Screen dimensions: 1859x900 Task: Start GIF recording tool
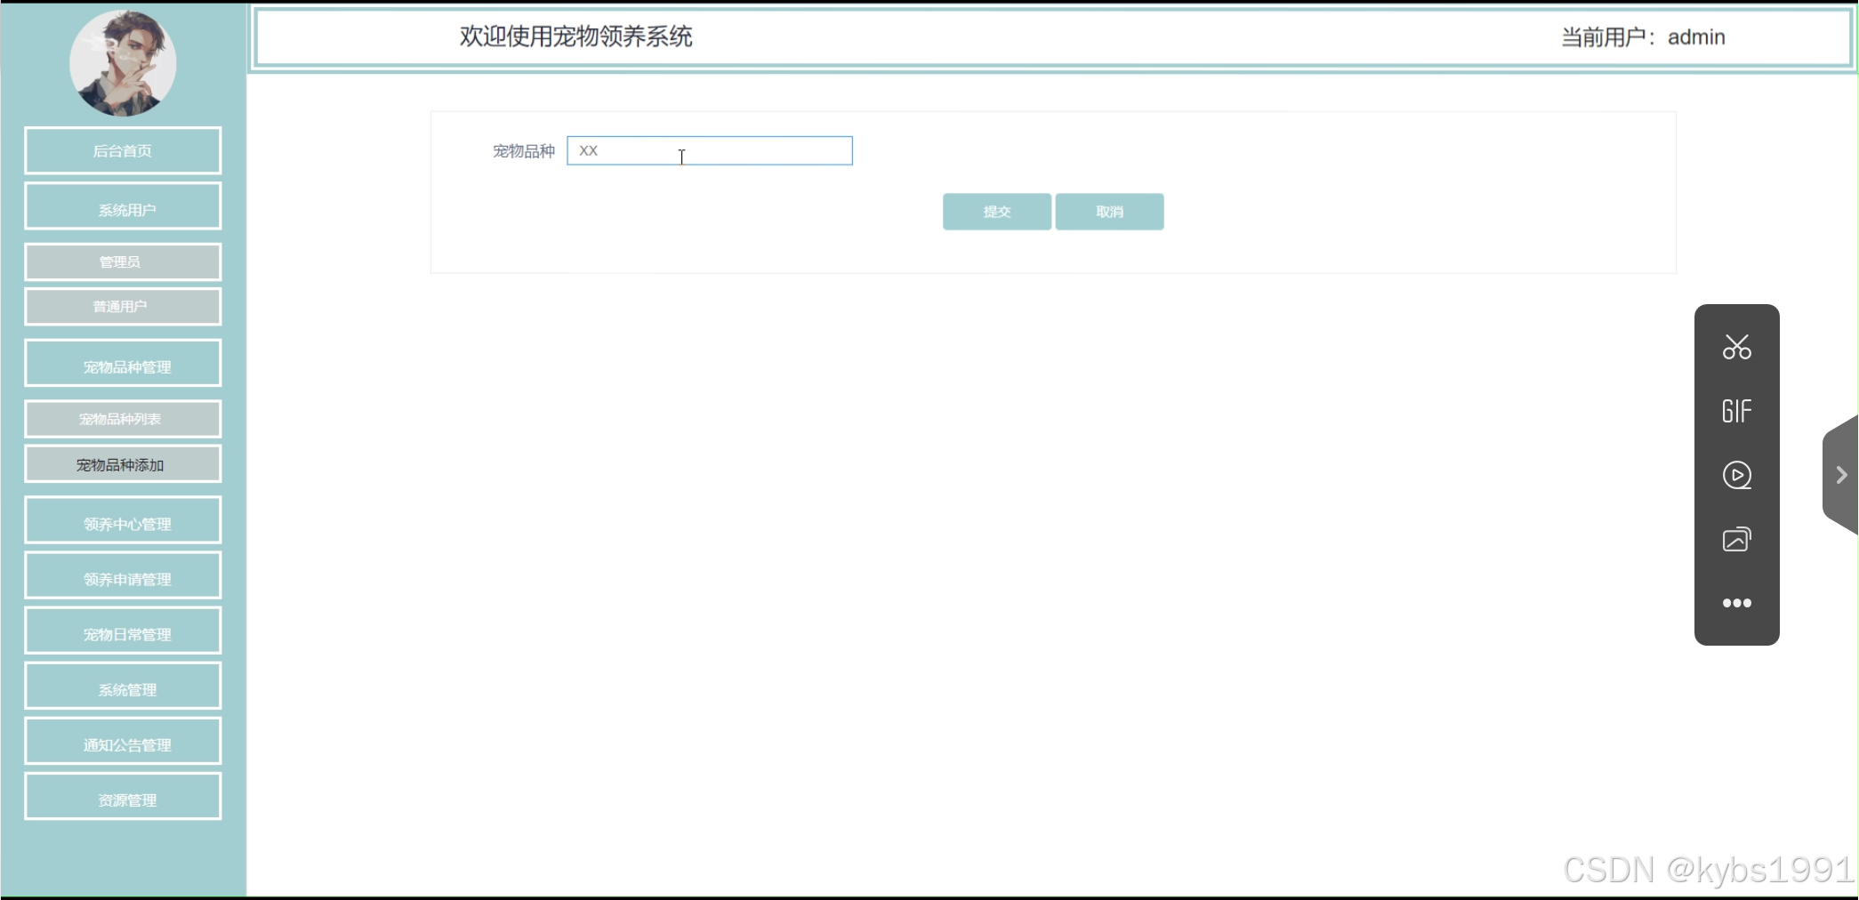coord(1736,411)
